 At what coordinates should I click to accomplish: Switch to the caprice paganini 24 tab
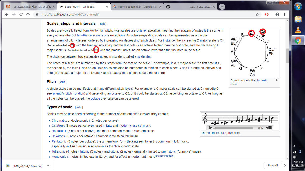pos(137,7)
